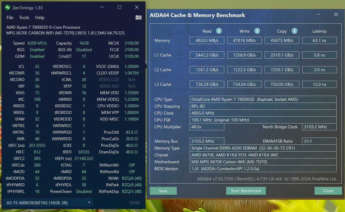This screenshot has width=345, height=212.
Task: Click the UCLK 3100.00 value
Action: coord(131,56)
